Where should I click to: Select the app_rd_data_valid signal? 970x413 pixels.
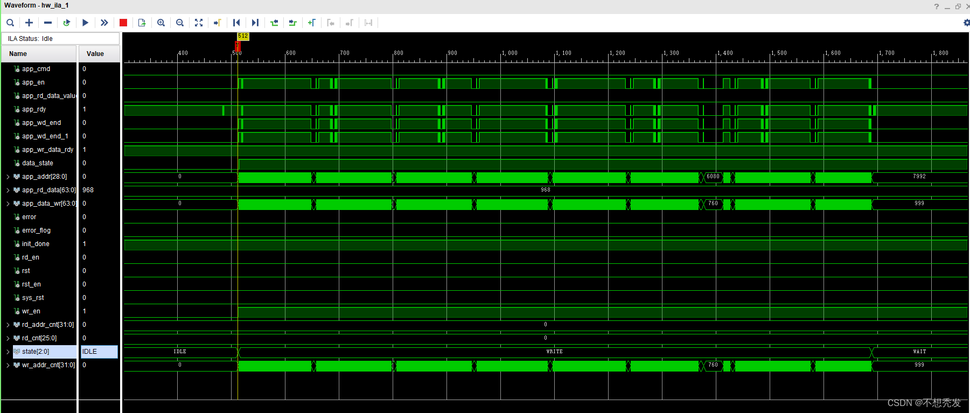tap(48, 96)
